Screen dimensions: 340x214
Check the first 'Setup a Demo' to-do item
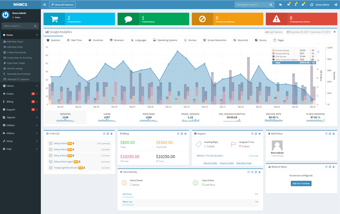point(51,143)
